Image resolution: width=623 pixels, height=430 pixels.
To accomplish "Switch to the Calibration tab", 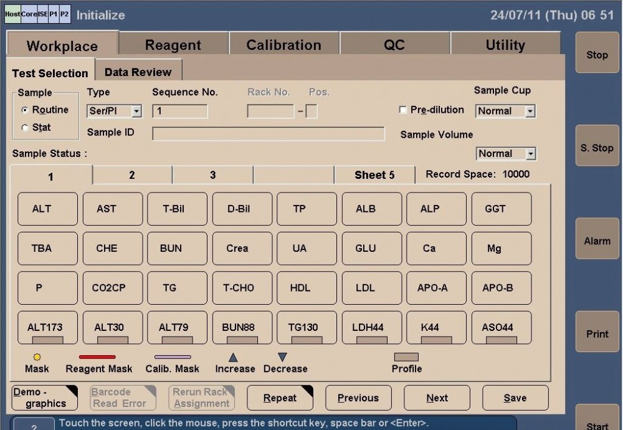I will [283, 44].
